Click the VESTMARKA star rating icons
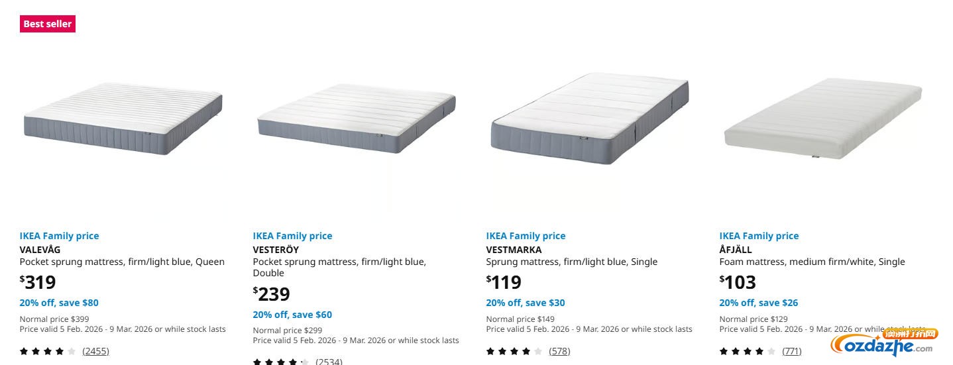 514,351
